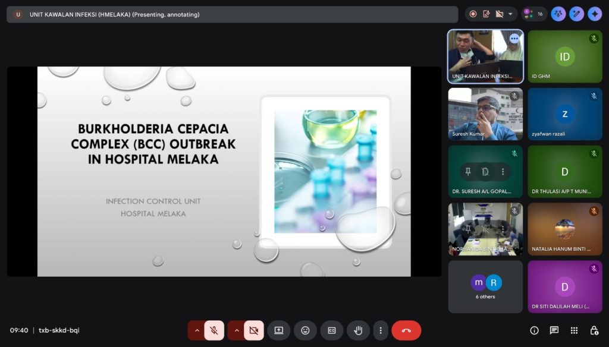The width and height of the screenshot is (609, 347).
Task: Open meeting details info icon
Action: click(x=534, y=330)
